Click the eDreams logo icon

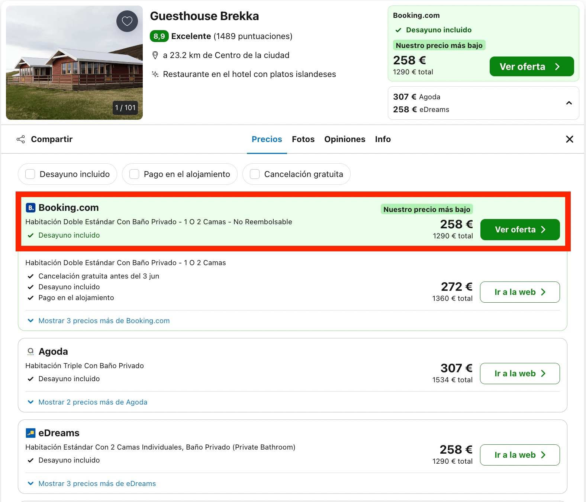click(x=30, y=433)
